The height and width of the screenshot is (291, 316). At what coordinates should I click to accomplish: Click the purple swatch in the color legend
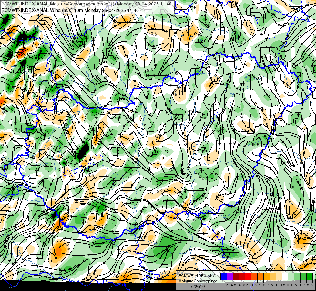(230, 276)
